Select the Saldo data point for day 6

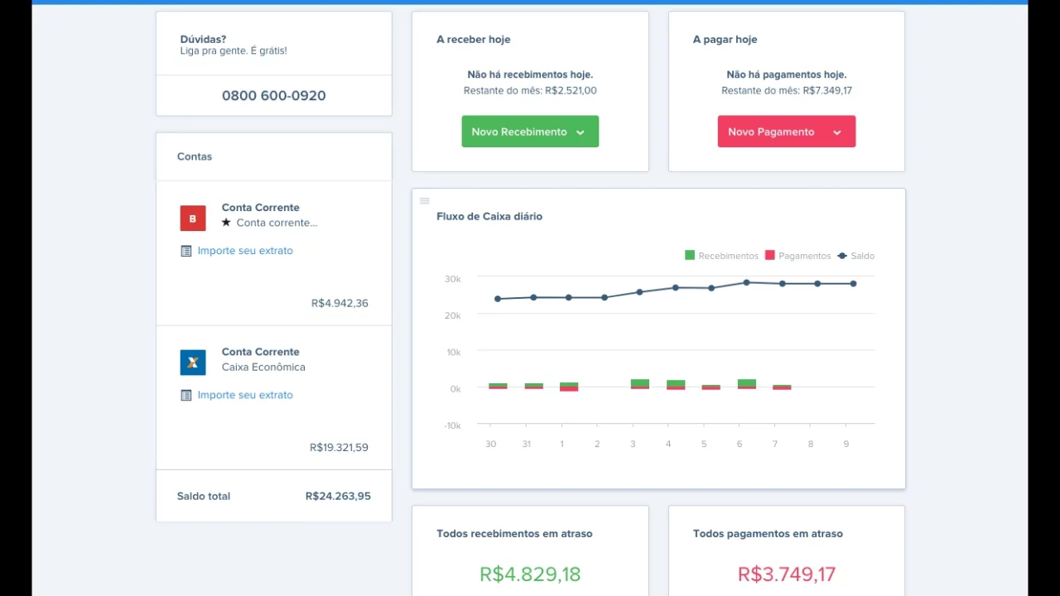point(746,283)
